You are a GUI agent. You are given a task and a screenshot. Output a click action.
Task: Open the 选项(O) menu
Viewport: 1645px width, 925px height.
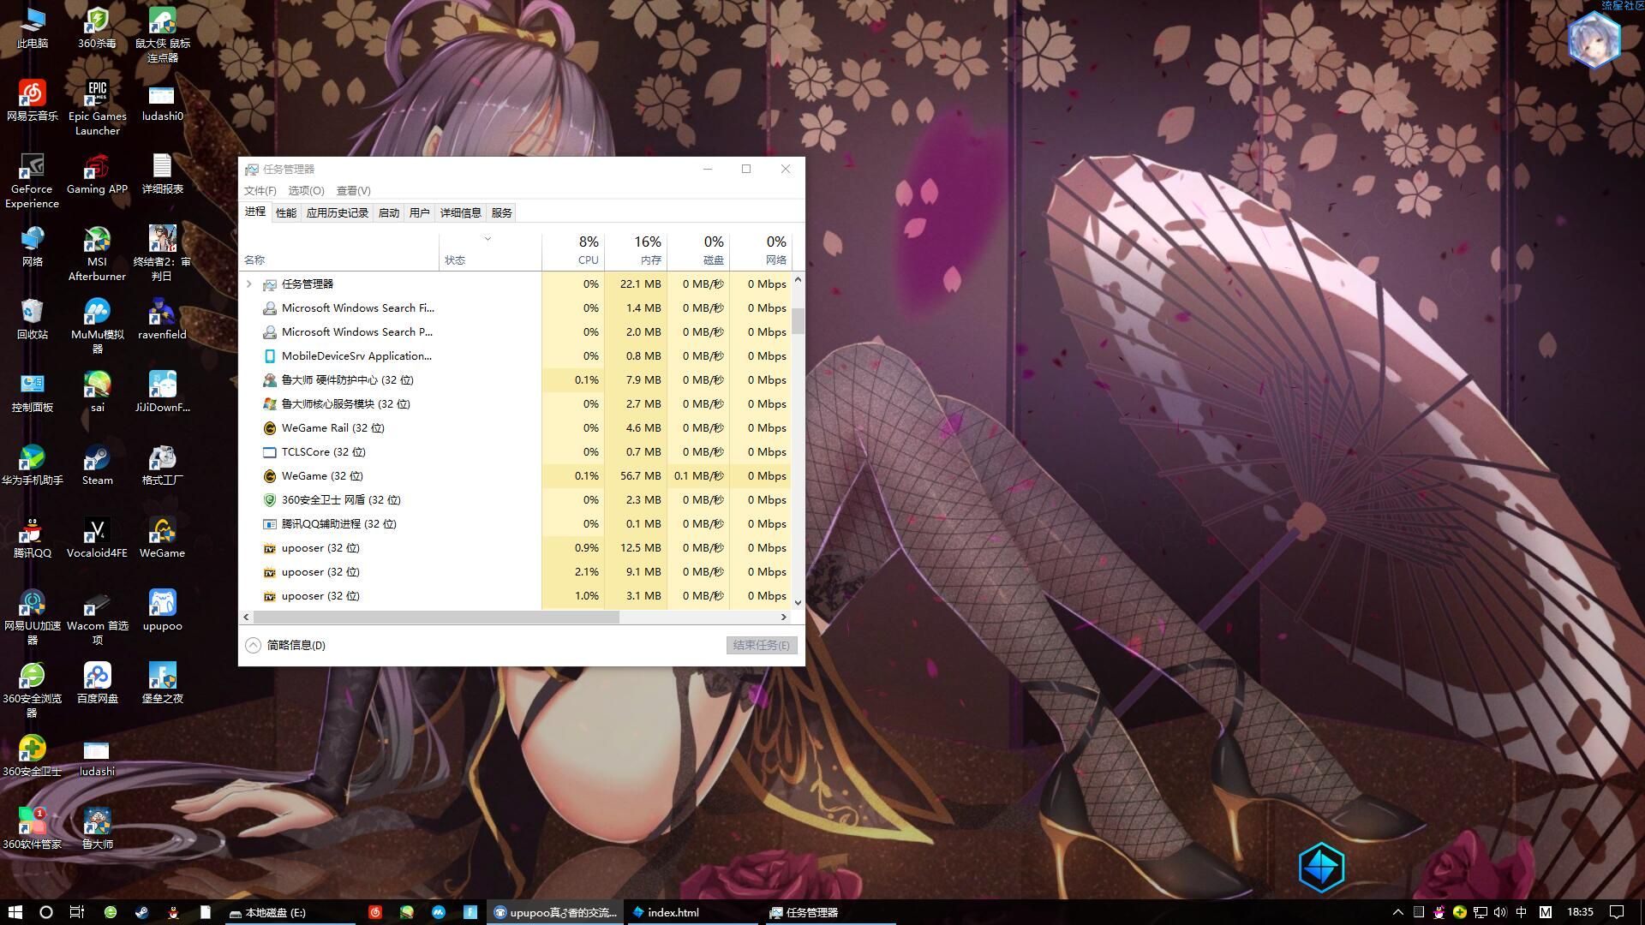306,190
